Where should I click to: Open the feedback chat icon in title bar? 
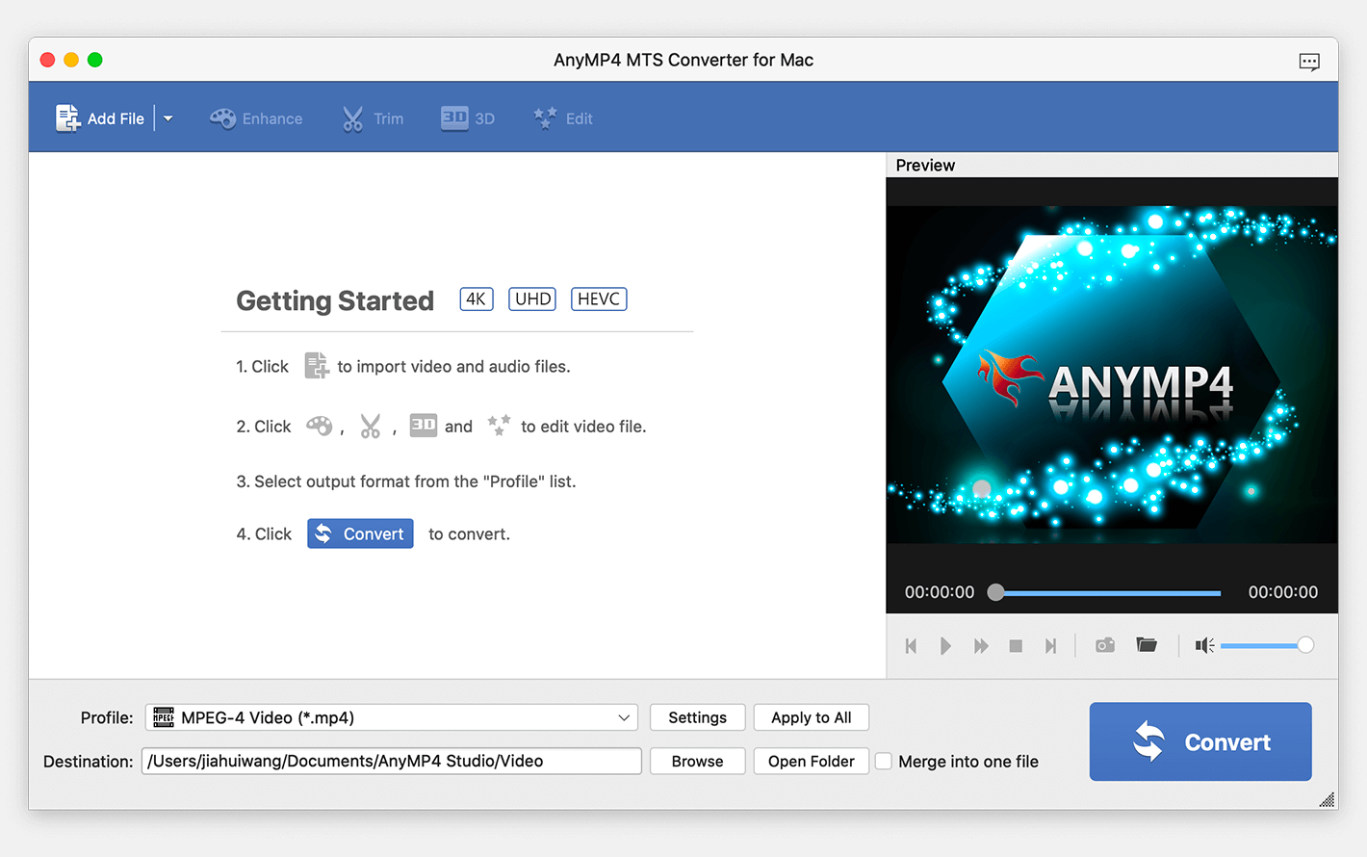tap(1309, 62)
